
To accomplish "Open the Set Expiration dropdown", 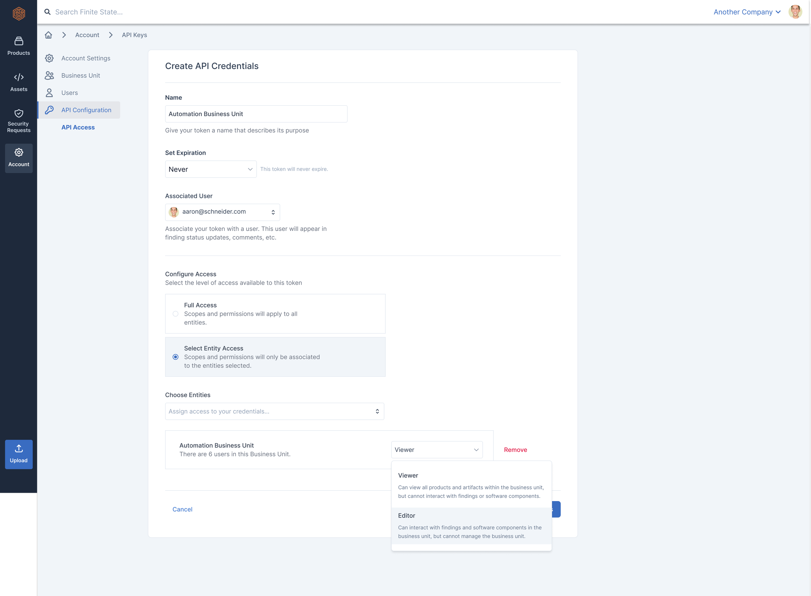I will tap(211, 169).
